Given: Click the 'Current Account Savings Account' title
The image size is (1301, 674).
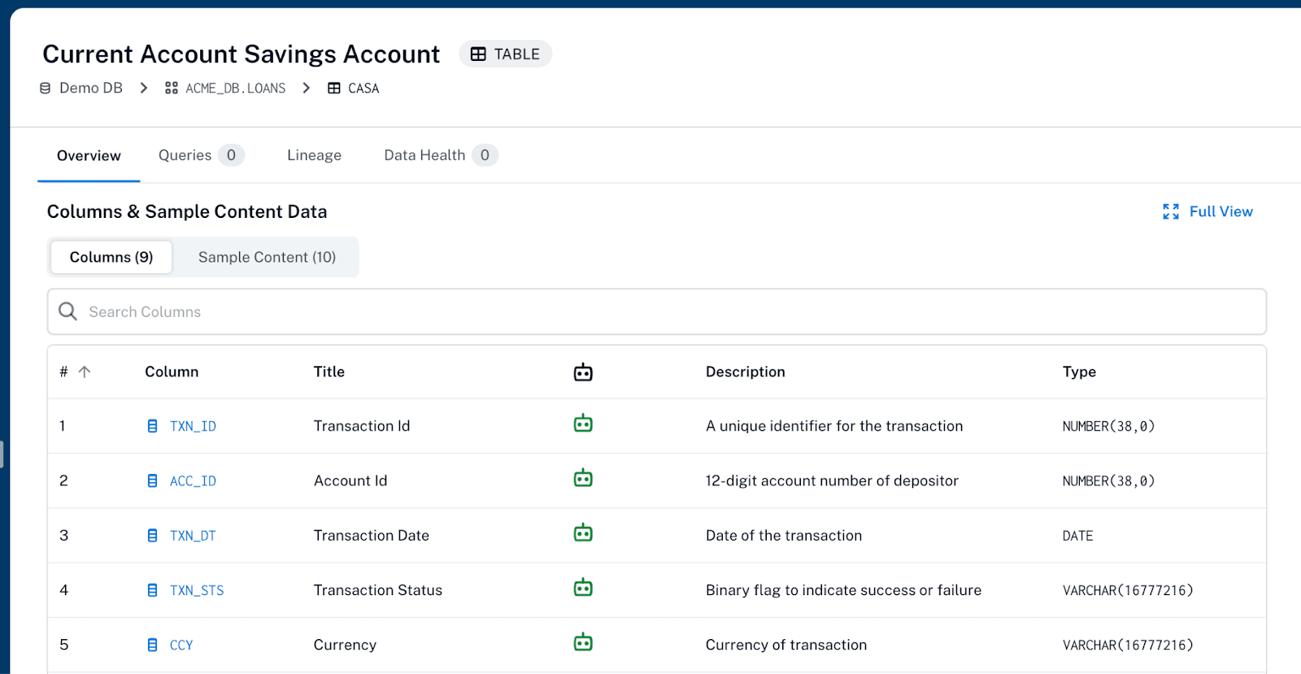Looking at the screenshot, I should pos(241,54).
